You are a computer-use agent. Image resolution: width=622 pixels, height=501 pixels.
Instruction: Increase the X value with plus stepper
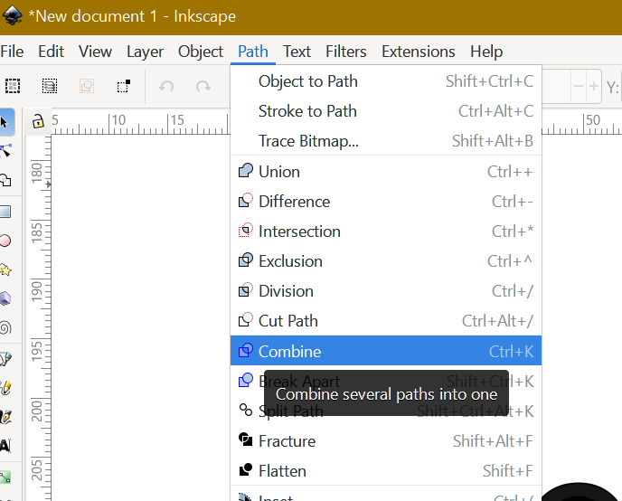click(x=594, y=87)
